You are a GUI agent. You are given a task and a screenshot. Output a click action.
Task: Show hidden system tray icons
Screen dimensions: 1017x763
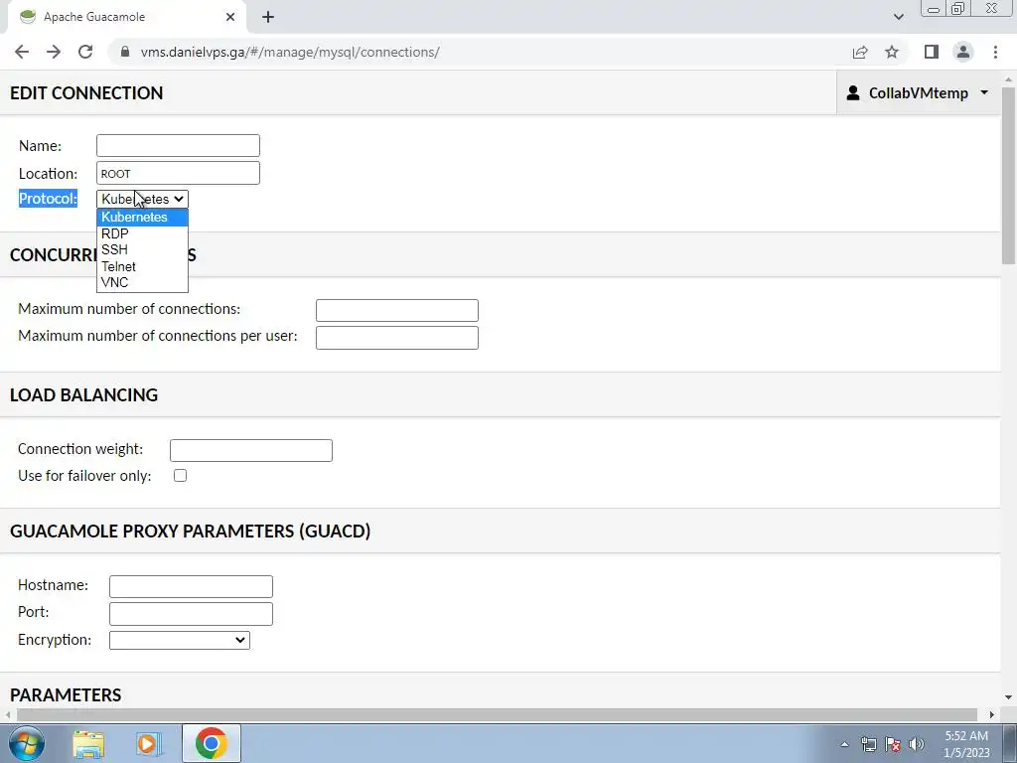pos(844,744)
